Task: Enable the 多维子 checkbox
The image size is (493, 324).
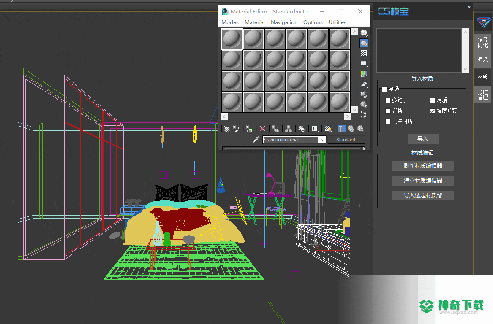Action: (x=388, y=100)
